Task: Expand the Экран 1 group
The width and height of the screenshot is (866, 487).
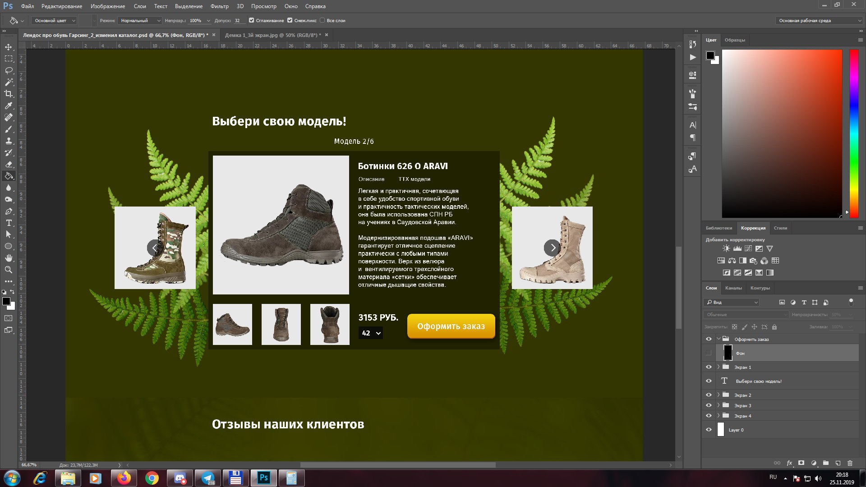Action: (719, 367)
